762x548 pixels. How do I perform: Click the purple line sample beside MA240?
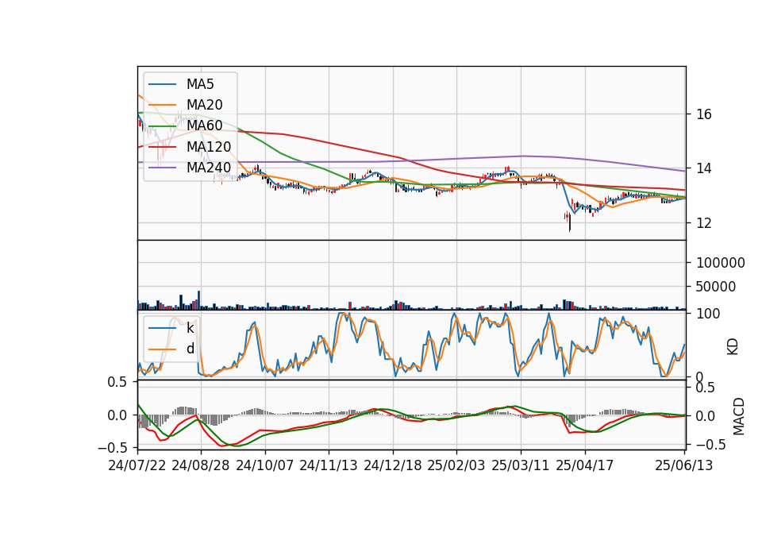point(162,168)
